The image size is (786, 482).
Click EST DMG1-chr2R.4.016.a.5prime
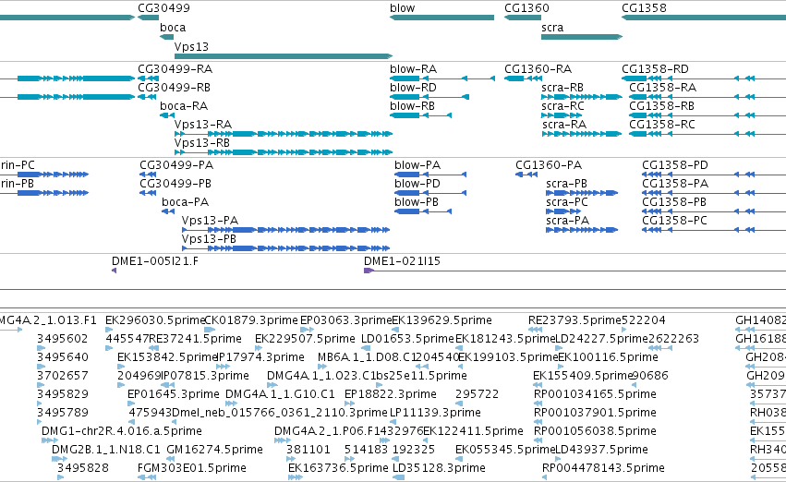(x=122, y=432)
